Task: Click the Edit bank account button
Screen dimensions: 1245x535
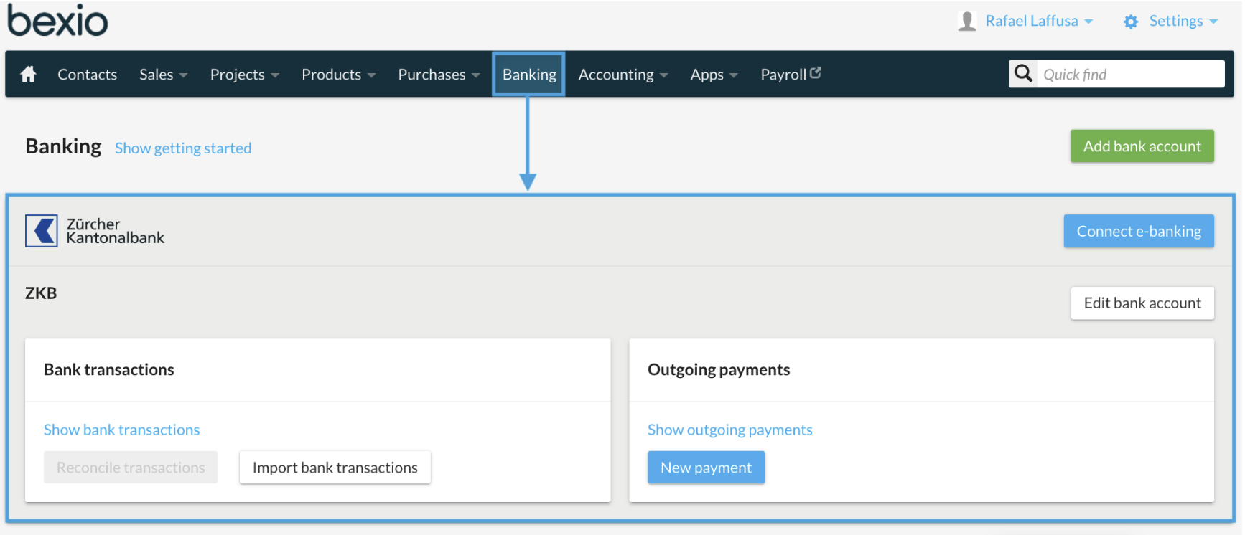Action: (x=1142, y=303)
